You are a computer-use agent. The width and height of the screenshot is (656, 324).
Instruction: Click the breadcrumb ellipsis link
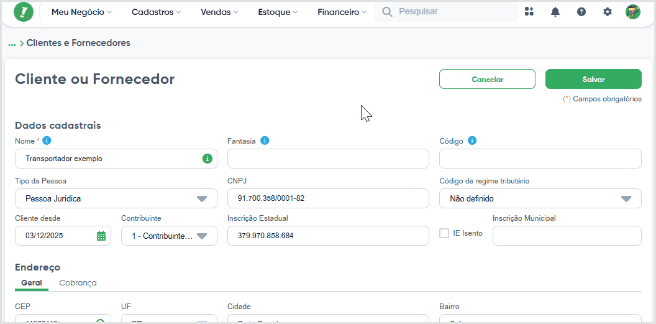pos(12,43)
